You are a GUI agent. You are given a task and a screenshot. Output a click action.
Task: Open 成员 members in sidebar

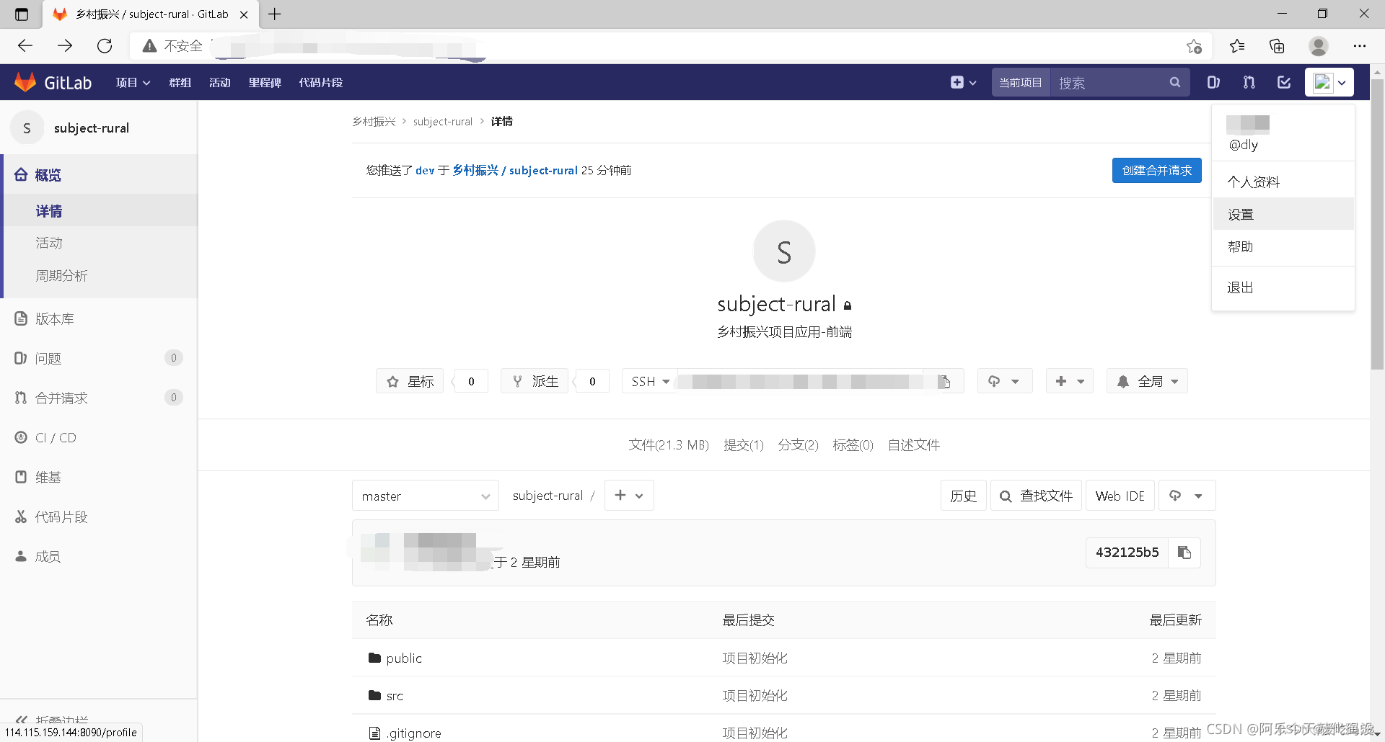pyautogui.click(x=48, y=556)
